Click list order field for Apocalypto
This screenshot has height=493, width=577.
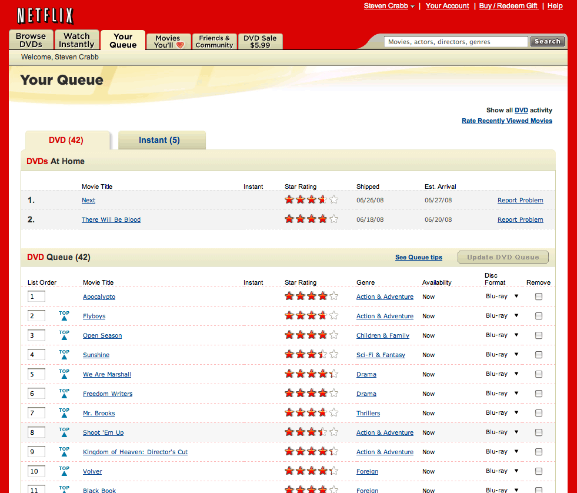pyautogui.click(x=36, y=296)
